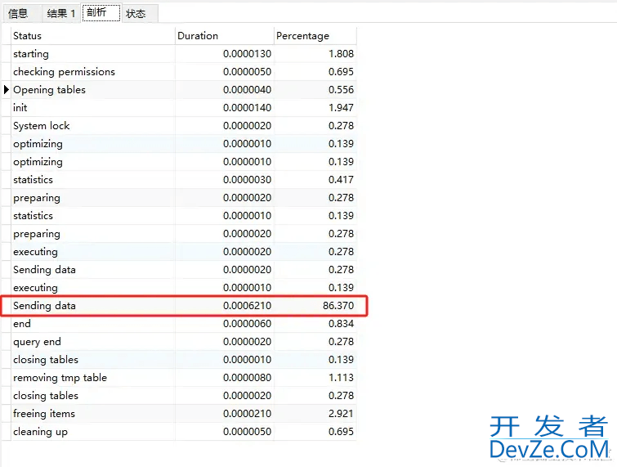Click the current-row arrow beside Opening tables
This screenshot has width=617, height=467.
coord(7,90)
